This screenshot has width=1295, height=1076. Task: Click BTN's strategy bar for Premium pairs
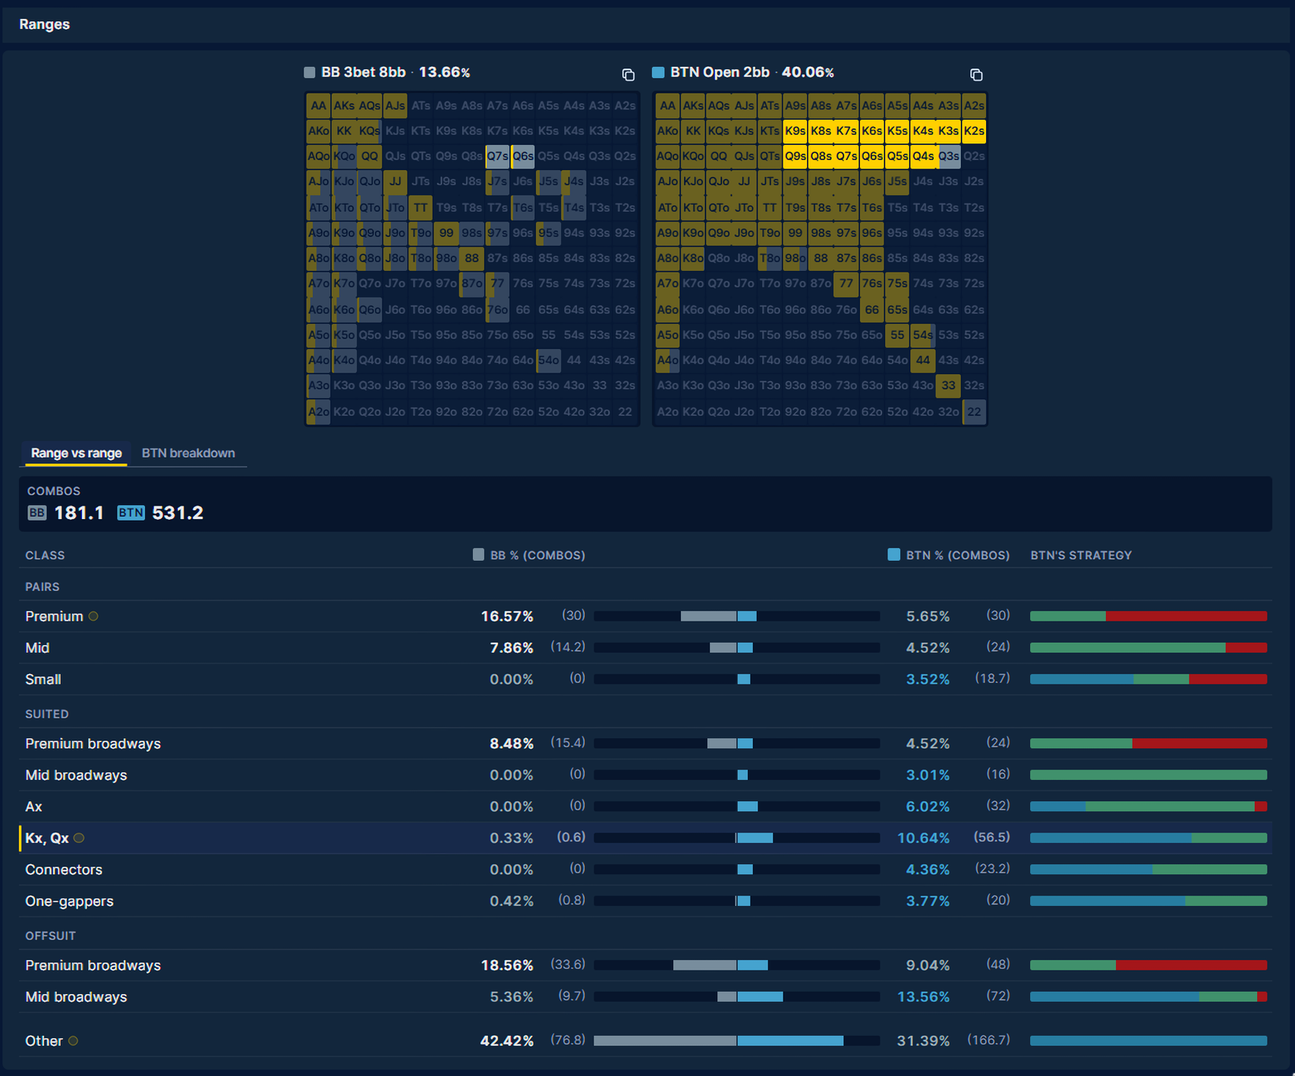click(x=1148, y=616)
